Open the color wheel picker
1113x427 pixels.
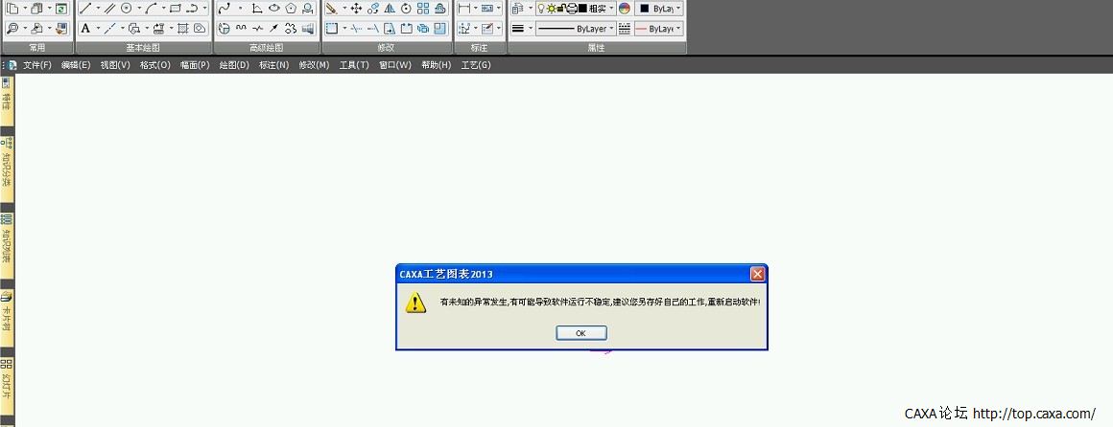[625, 9]
